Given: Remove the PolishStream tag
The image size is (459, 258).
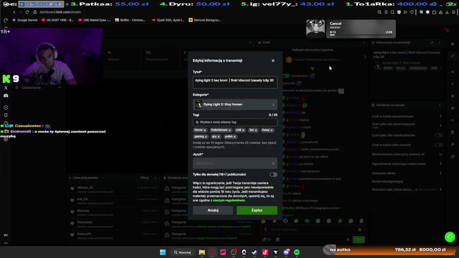Looking at the screenshot, I should (229, 130).
